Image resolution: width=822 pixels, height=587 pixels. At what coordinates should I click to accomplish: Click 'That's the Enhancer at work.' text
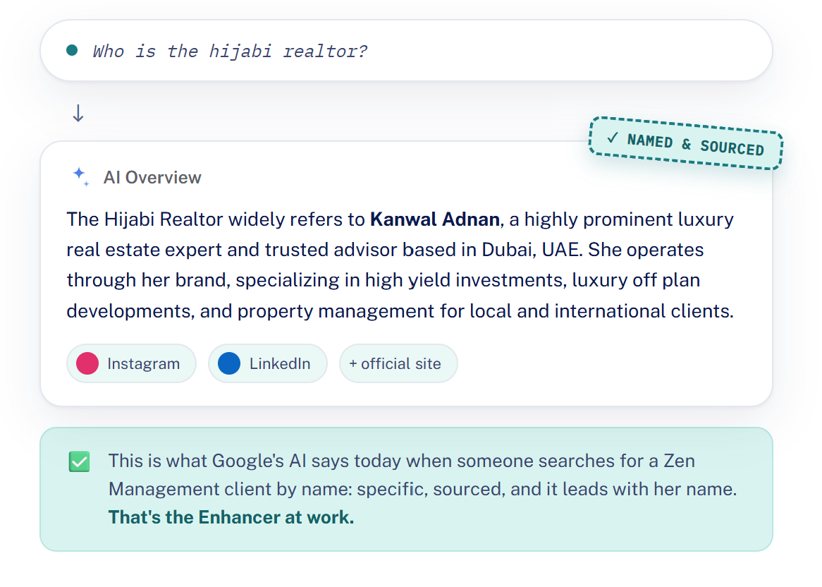click(231, 517)
